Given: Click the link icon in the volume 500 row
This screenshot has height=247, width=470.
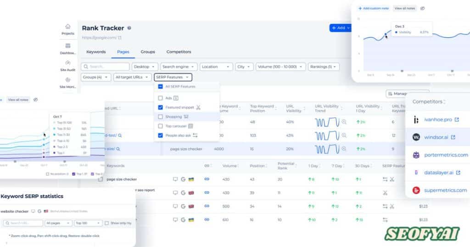Looking at the screenshot, I should (x=207, y=206).
